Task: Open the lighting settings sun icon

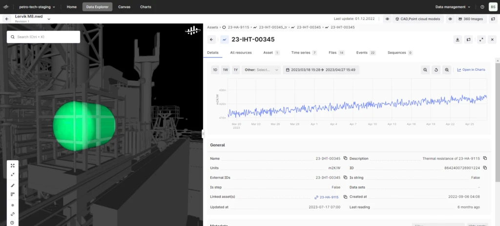Action: pos(13,205)
